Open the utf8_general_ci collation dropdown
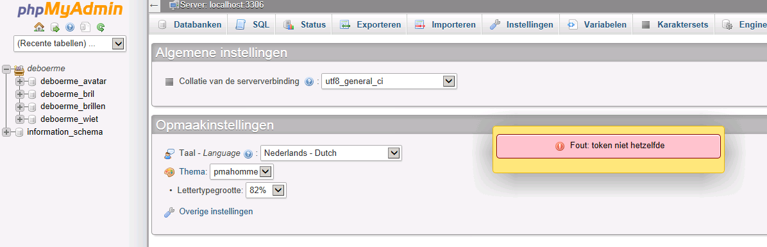Viewport: 767px width, 247px height. tap(389, 81)
